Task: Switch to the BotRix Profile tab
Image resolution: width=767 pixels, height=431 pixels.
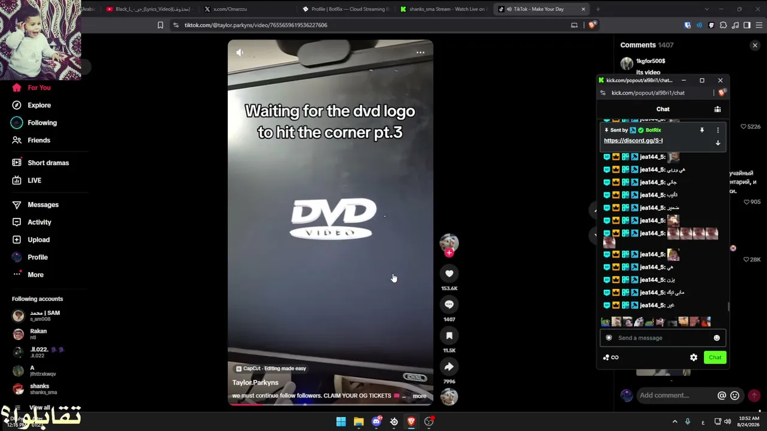Action: click(346, 9)
